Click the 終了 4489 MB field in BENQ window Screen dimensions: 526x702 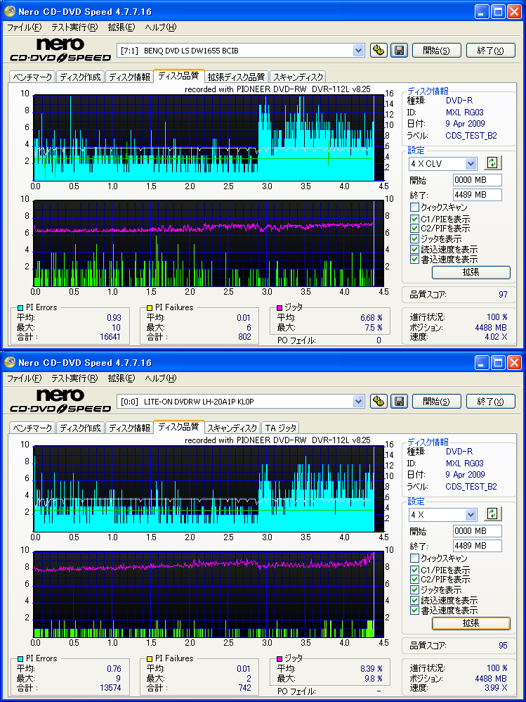(478, 195)
